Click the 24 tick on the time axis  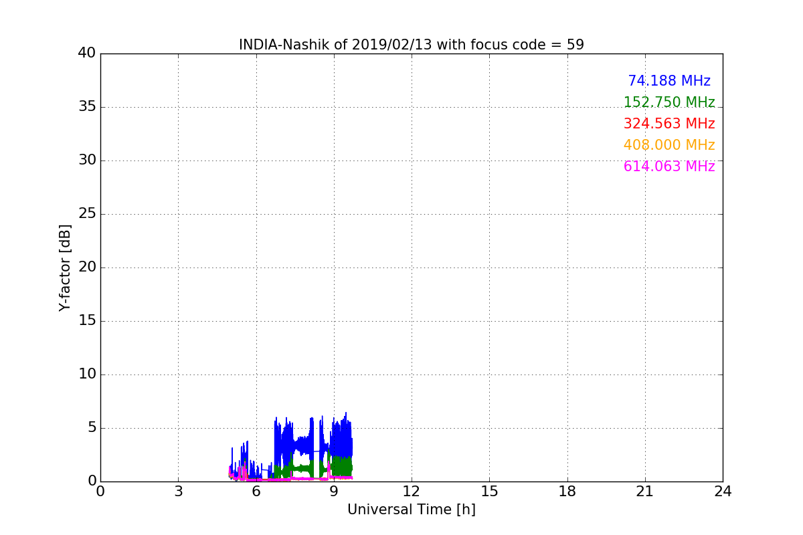point(722,491)
